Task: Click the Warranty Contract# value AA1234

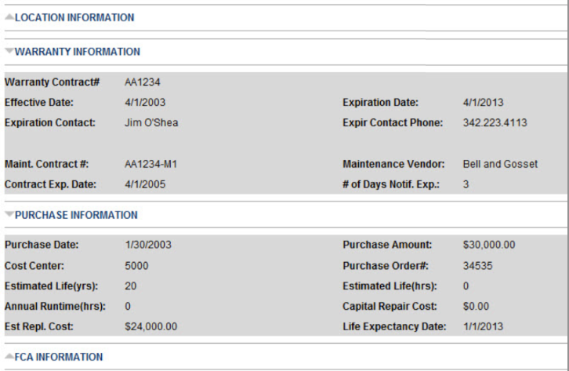Action: (x=143, y=82)
